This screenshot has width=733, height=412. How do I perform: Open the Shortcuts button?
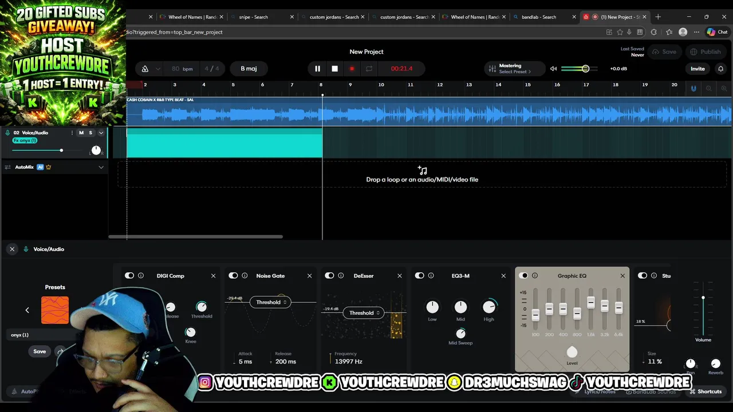(706, 391)
